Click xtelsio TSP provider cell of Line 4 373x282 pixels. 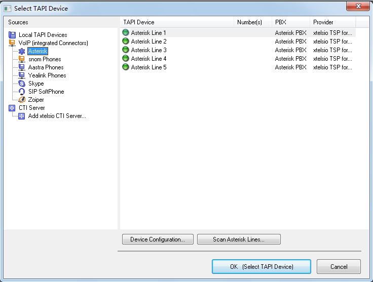pyautogui.click(x=332, y=59)
